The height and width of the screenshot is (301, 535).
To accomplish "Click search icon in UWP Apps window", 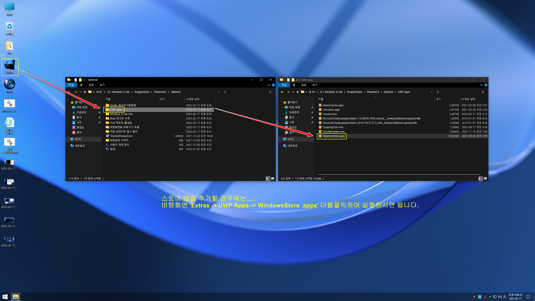I will pos(483,92).
